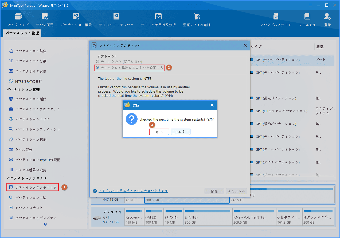The image size is (340, 238).
Task: Open ファイルシステムチェックのチュートリアル link
Action: coord(133,191)
